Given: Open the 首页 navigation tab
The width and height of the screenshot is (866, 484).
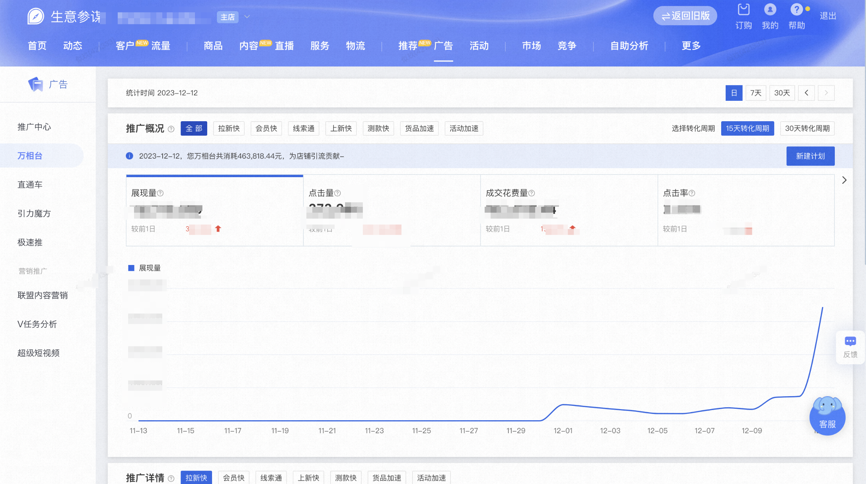Looking at the screenshot, I should pos(37,46).
